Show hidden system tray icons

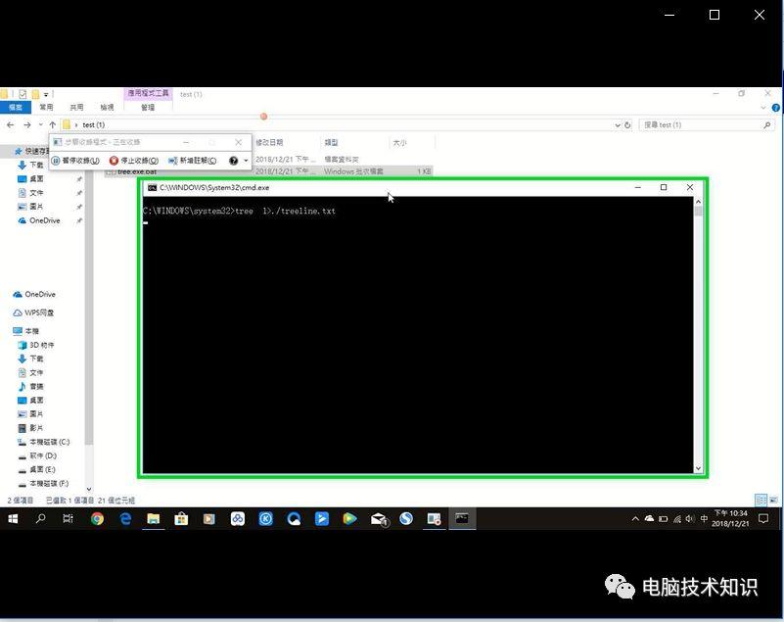point(635,519)
